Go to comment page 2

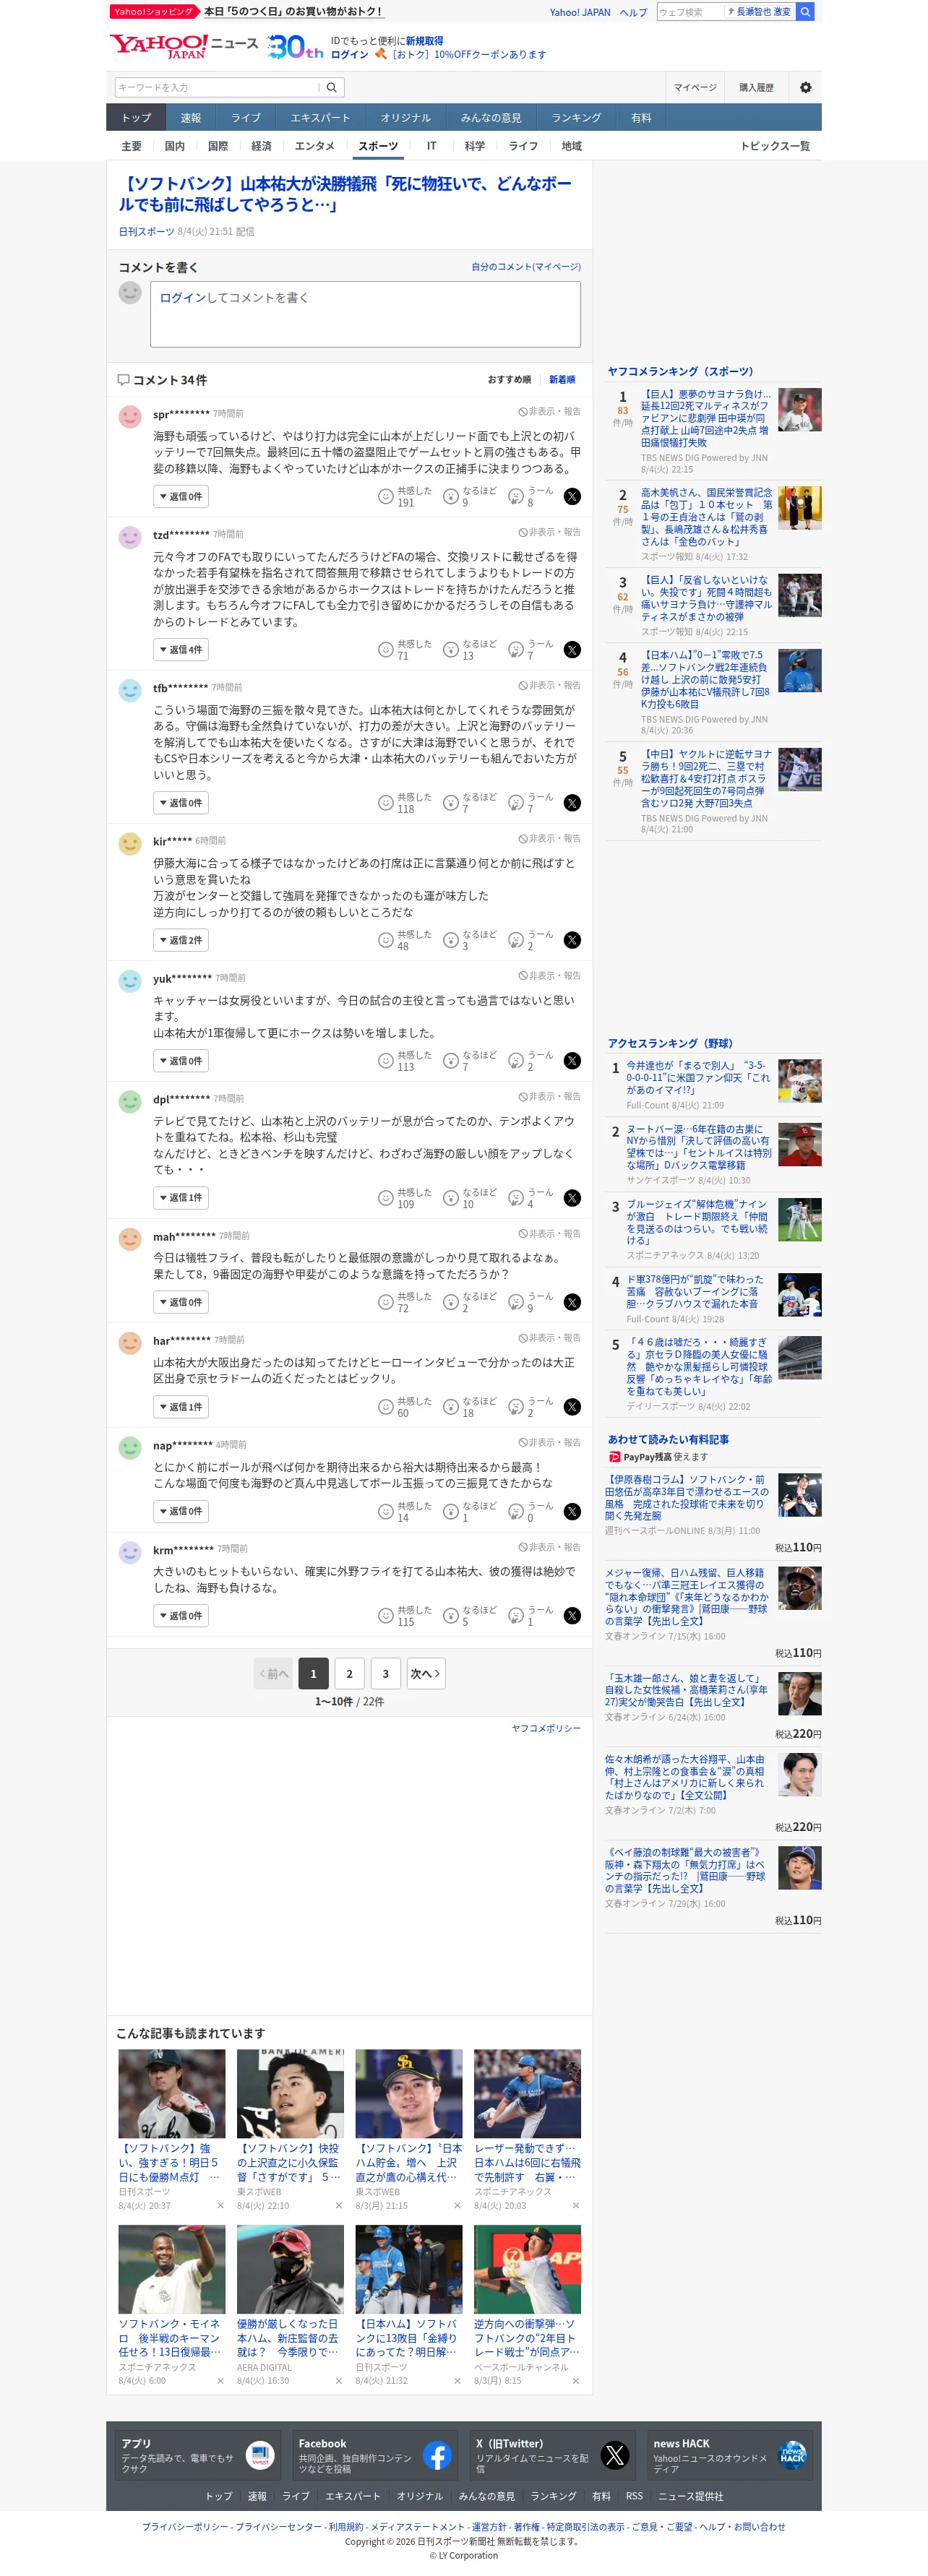click(349, 1674)
